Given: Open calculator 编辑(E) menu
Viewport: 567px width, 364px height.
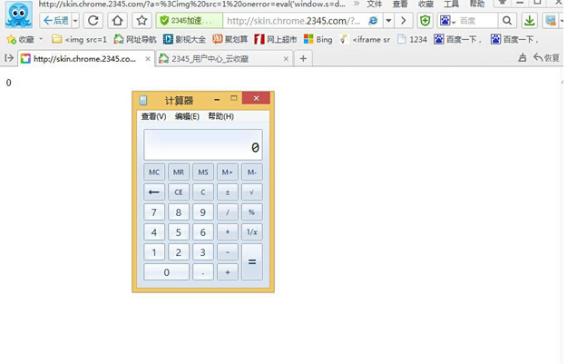Looking at the screenshot, I should click(187, 116).
